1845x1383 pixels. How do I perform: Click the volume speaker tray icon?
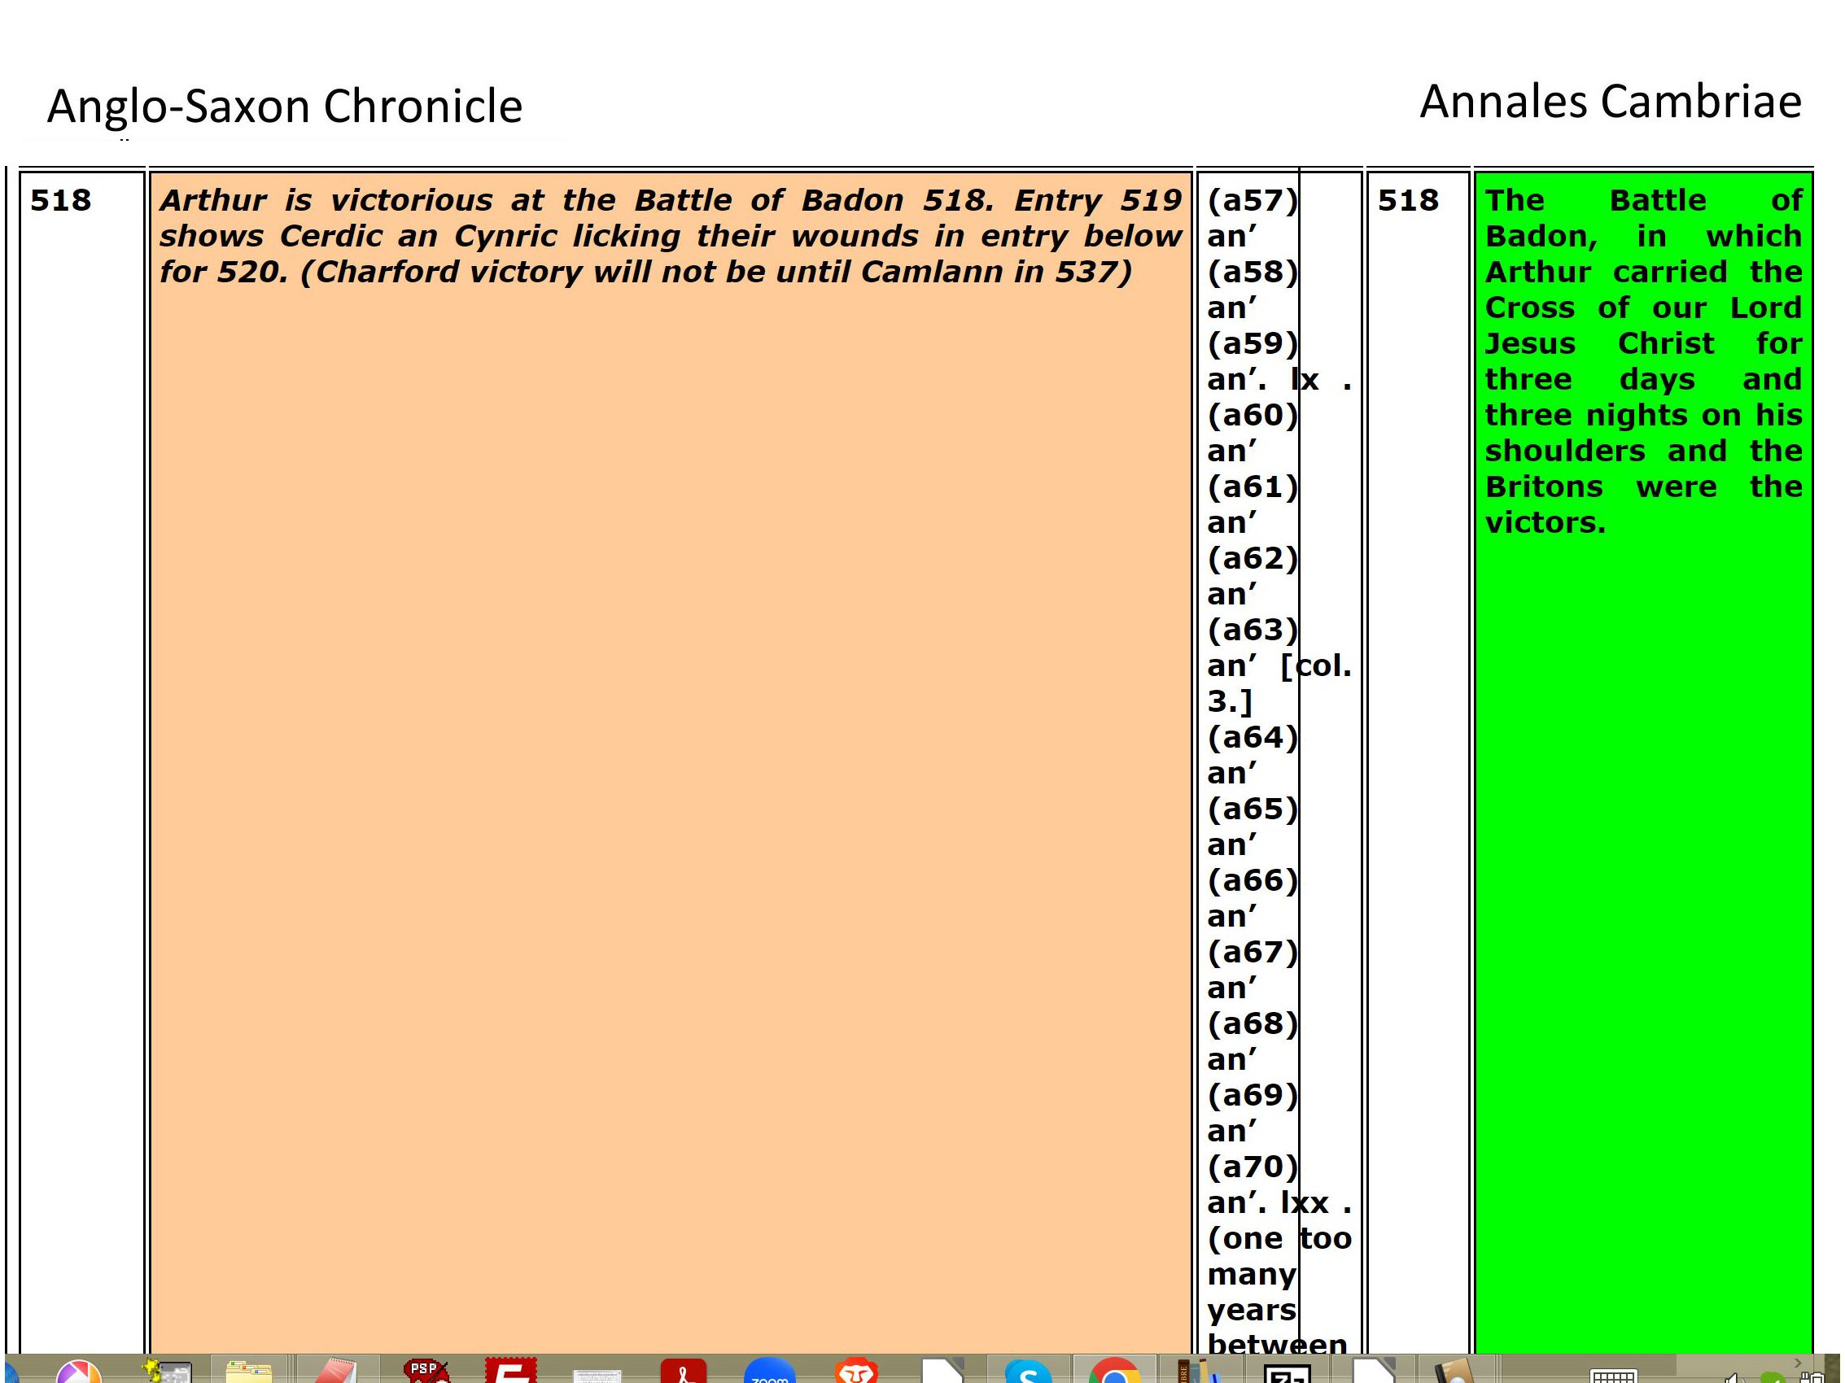(x=1732, y=1377)
